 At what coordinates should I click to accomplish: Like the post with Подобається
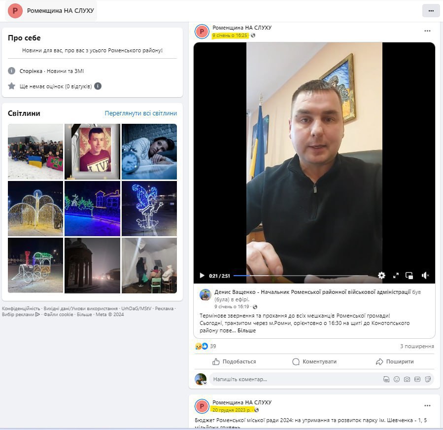pyautogui.click(x=234, y=361)
